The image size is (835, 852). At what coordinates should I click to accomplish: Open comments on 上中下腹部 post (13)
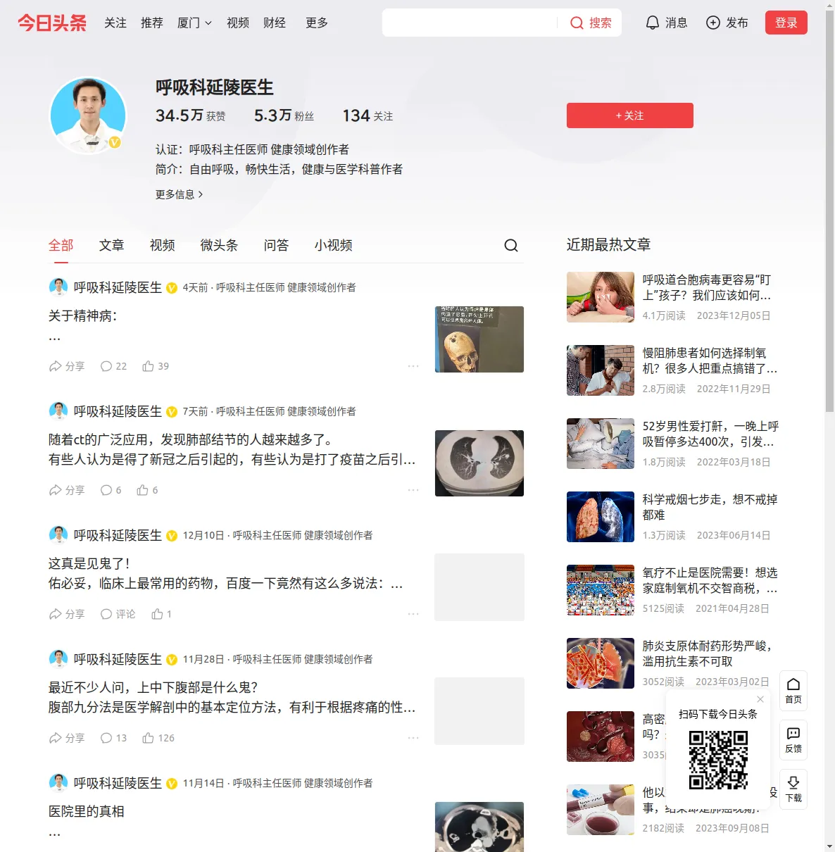pos(113,738)
